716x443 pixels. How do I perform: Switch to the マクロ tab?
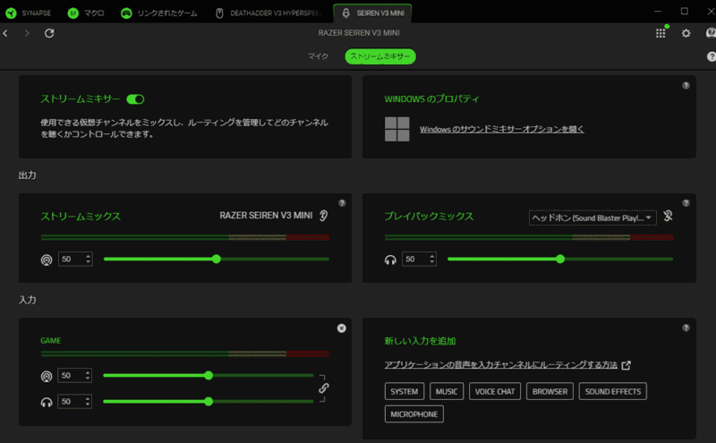[x=86, y=13]
